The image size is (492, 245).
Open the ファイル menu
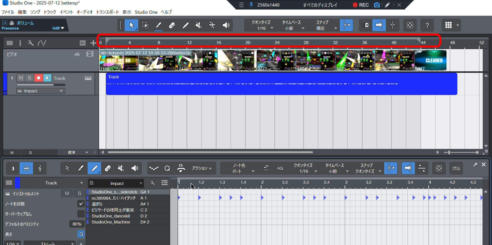click(8, 12)
